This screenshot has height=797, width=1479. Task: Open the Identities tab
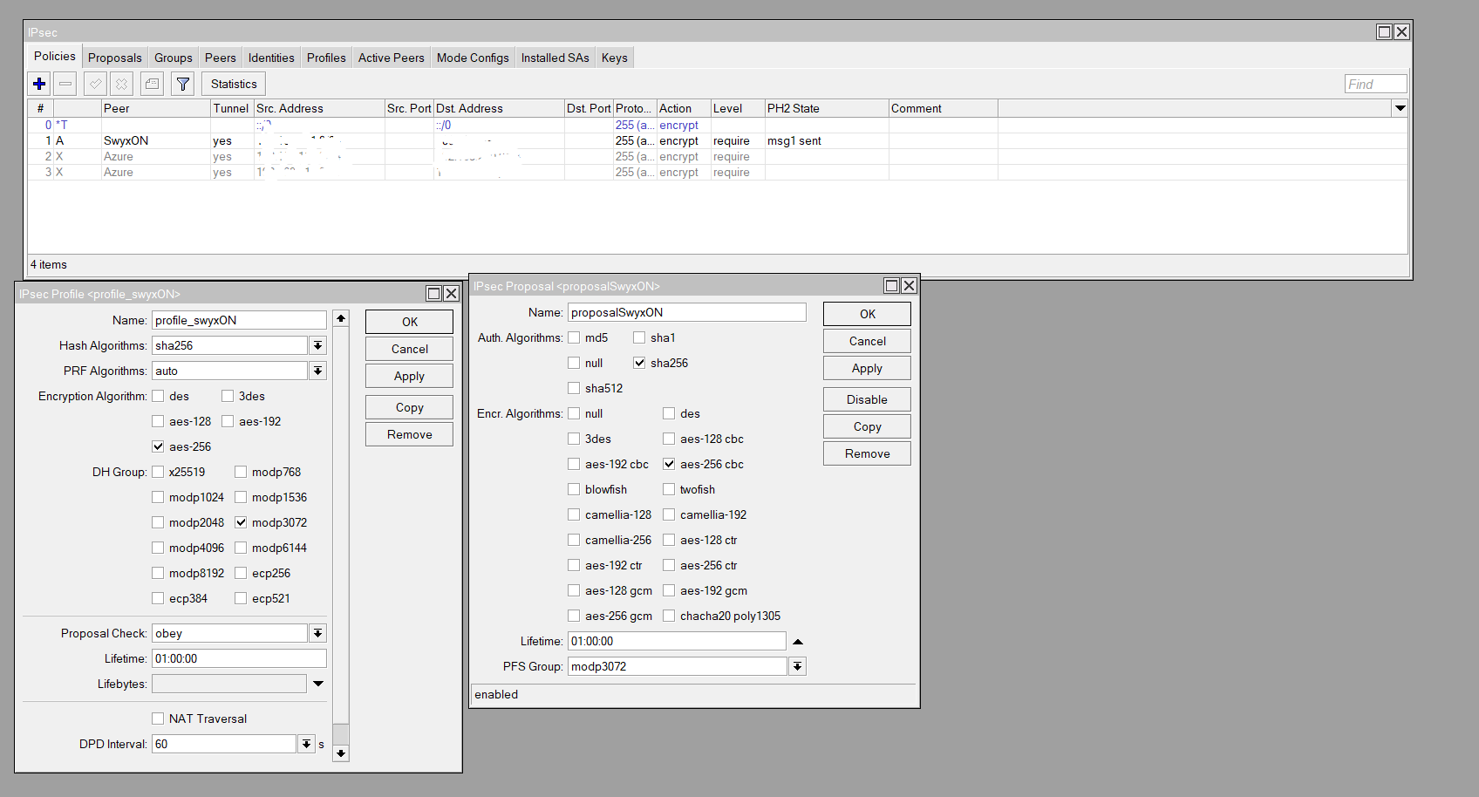click(x=271, y=58)
